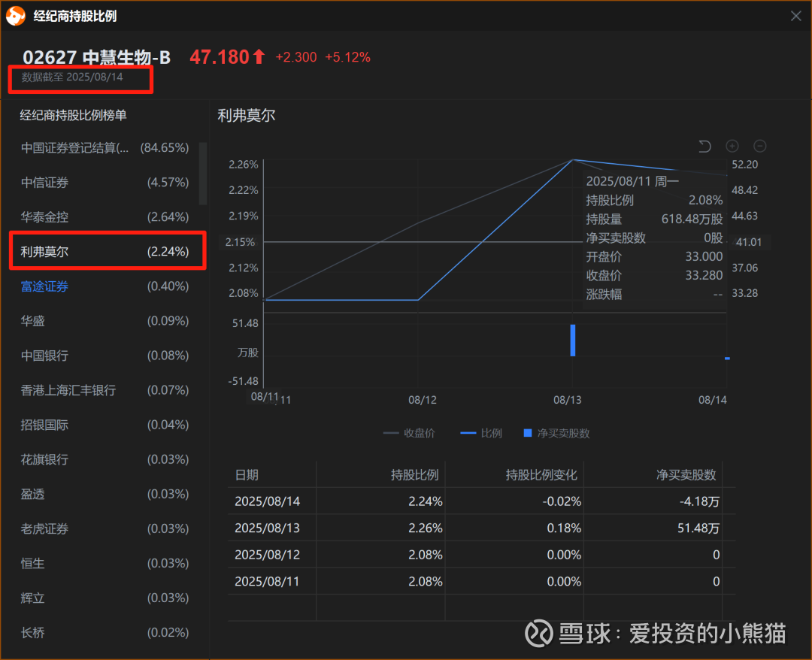The width and height of the screenshot is (812, 660).
Task: Click the 经纪商持股比例榜单 heading
Action: [73, 115]
